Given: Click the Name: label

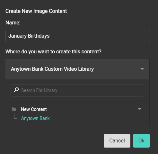Looking at the screenshot, I should 13,23.
